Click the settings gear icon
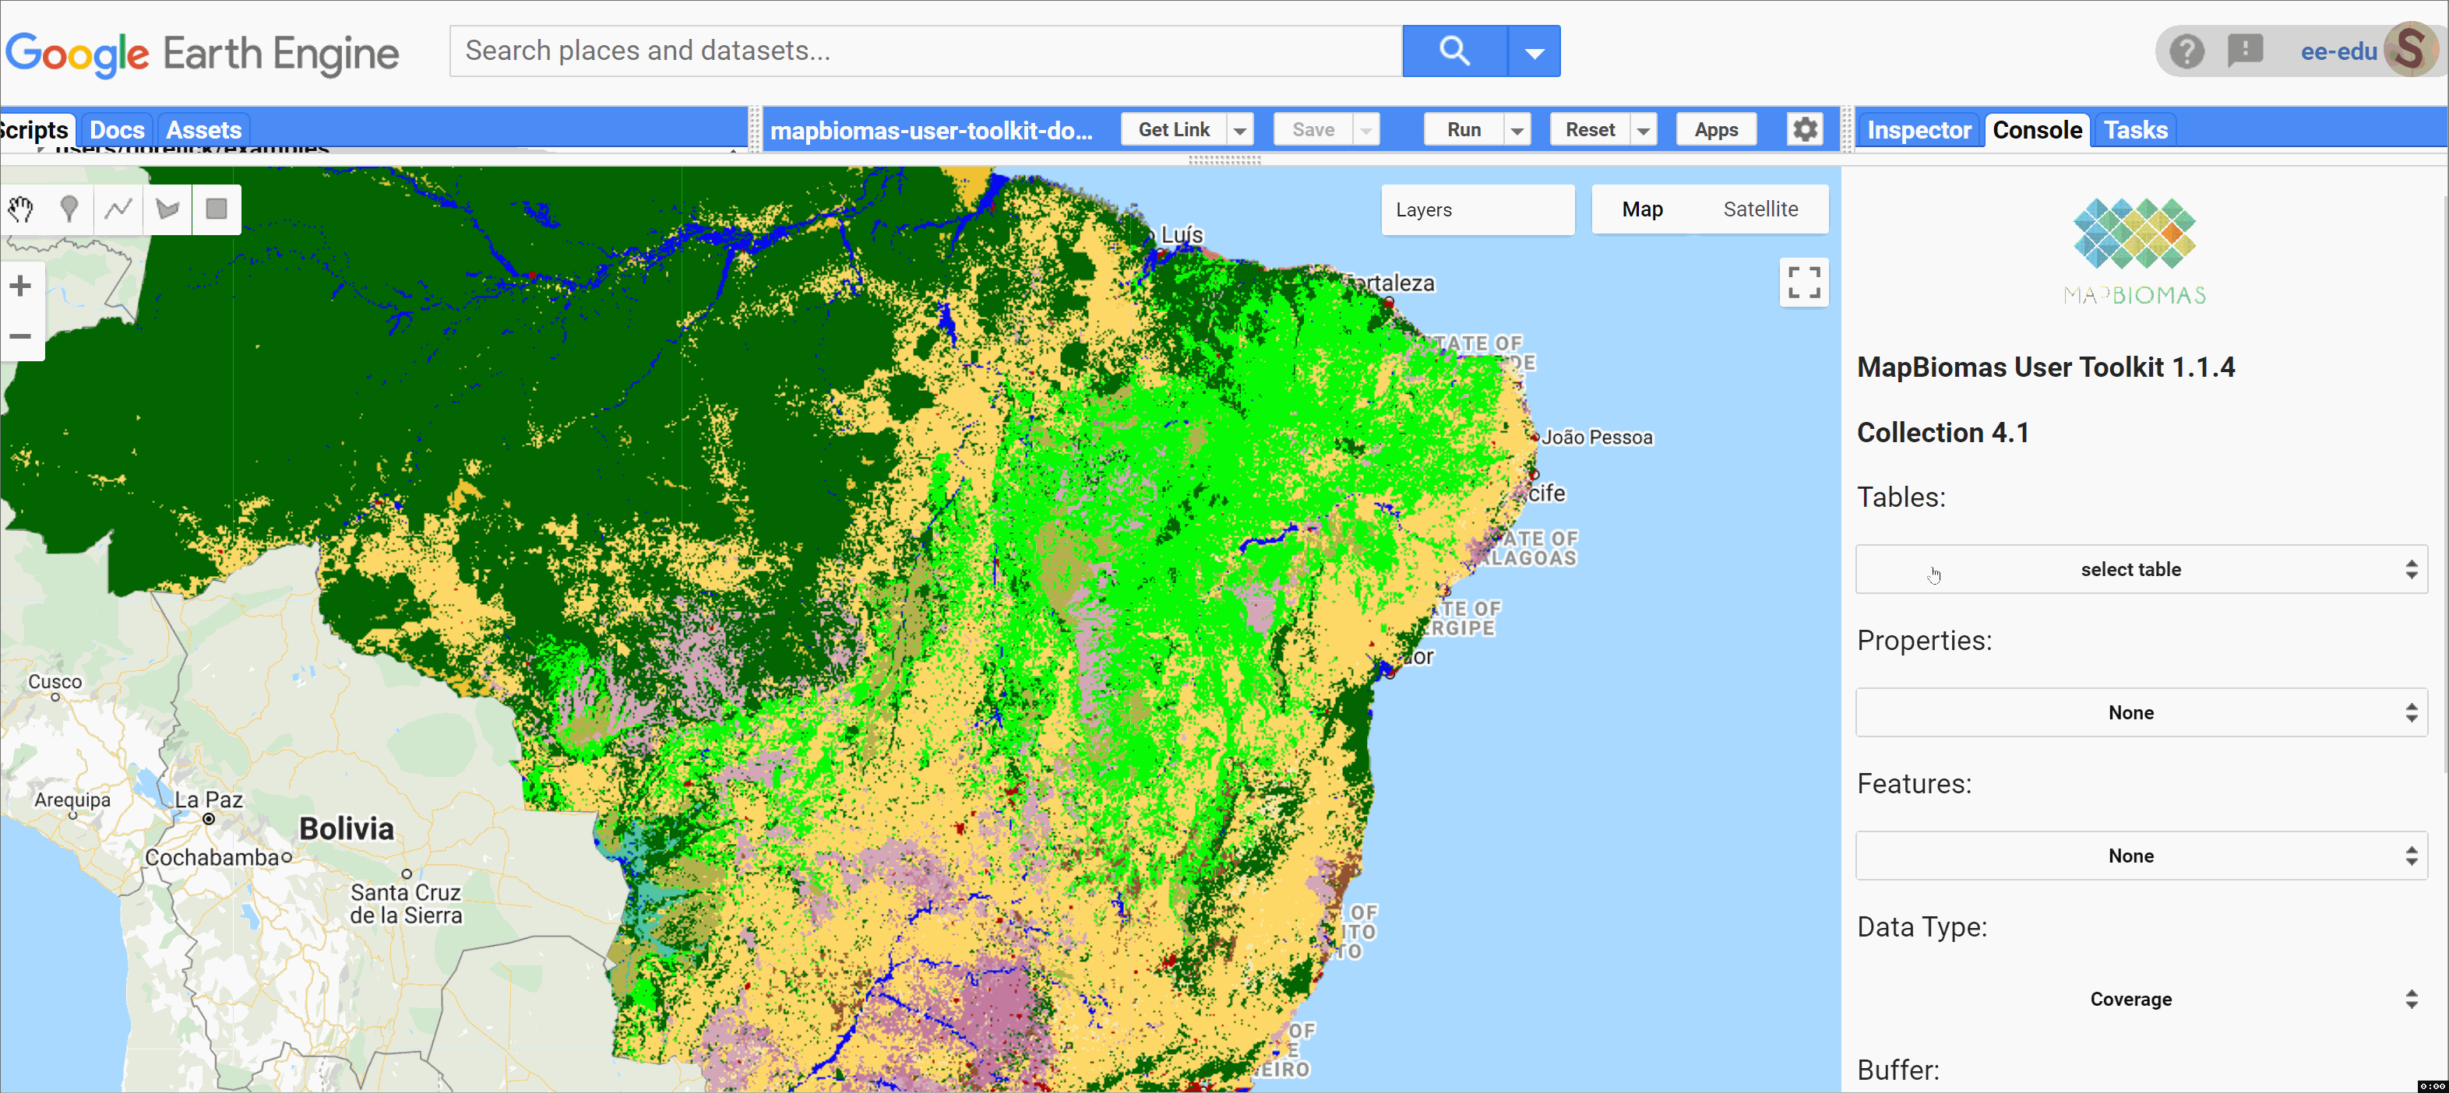This screenshot has height=1093, width=2449. coord(1804,129)
